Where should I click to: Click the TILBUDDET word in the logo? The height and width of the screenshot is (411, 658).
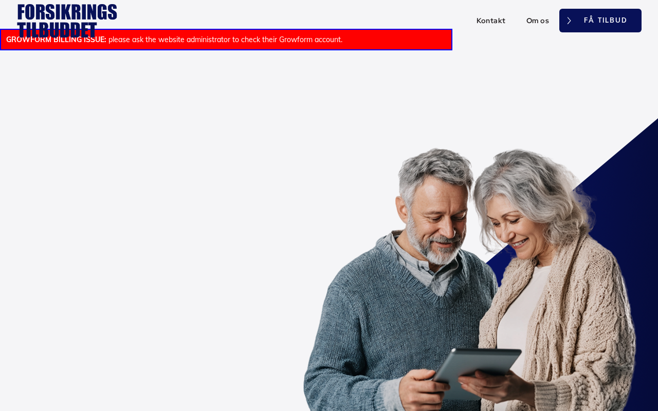57,30
